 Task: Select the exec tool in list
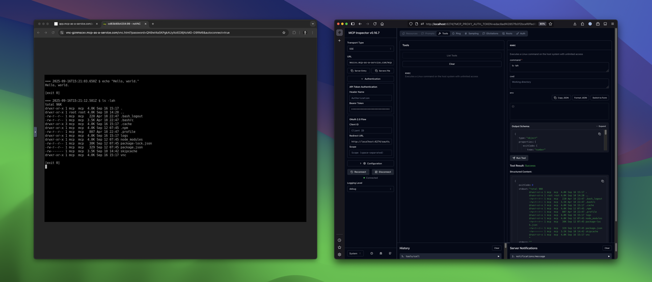[x=452, y=75]
